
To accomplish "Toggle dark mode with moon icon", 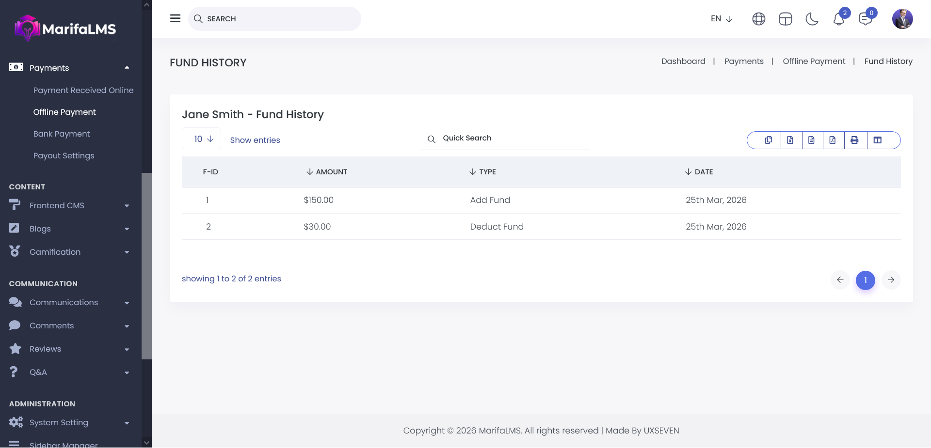I will [812, 19].
